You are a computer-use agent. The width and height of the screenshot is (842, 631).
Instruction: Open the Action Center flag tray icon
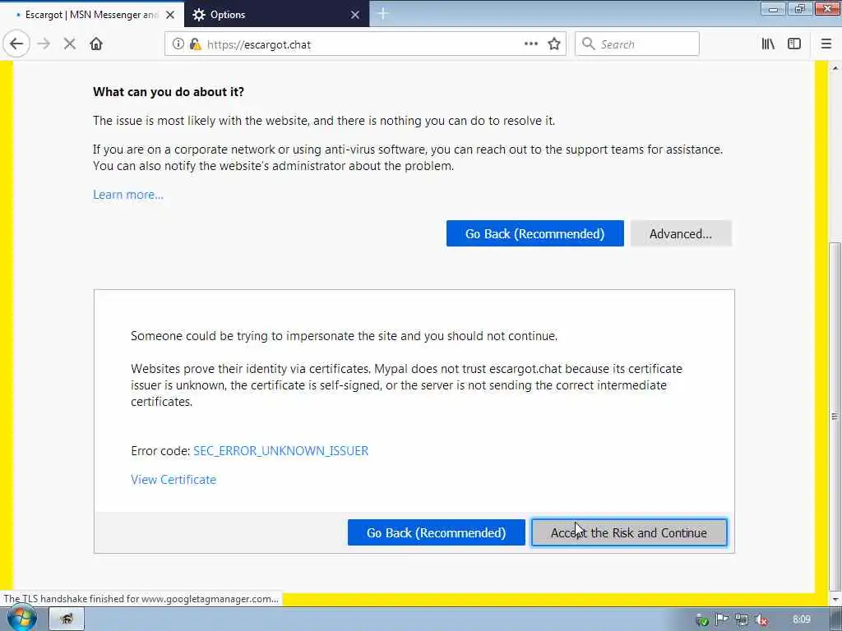(722, 620)
